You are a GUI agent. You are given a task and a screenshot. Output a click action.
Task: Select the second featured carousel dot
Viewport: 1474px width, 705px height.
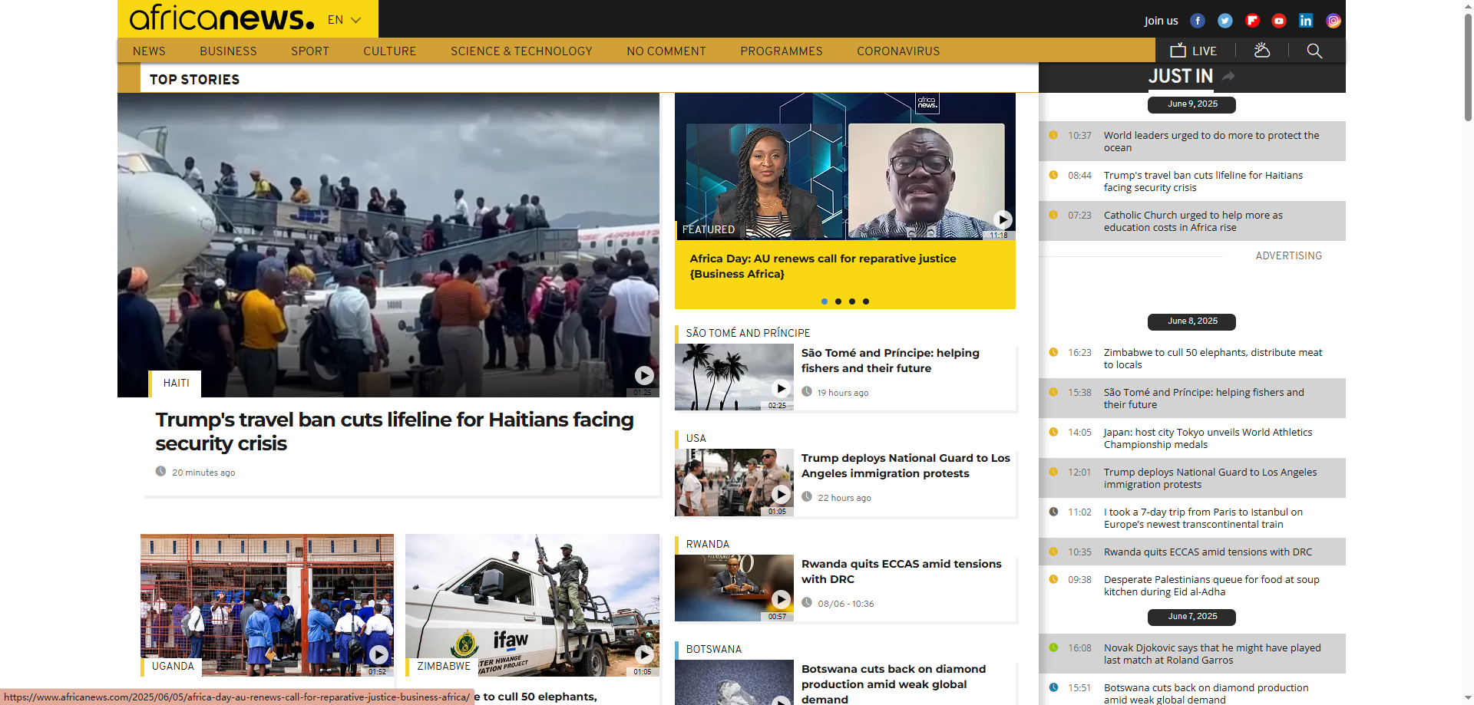[838, 301]
